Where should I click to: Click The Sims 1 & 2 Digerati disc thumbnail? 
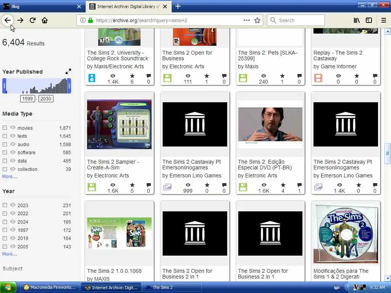(346, 234)
